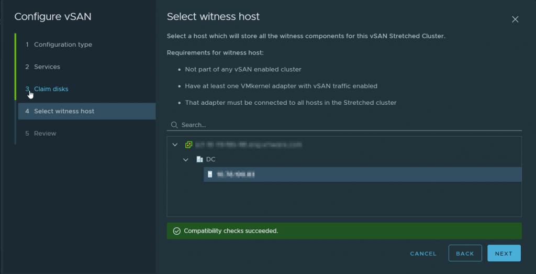Click the vCenter server icon in tree

coord(188,145)
